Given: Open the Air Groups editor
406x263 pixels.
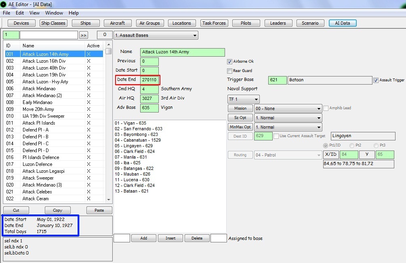Looking at the screenshot, I should [x=149, y=23].
